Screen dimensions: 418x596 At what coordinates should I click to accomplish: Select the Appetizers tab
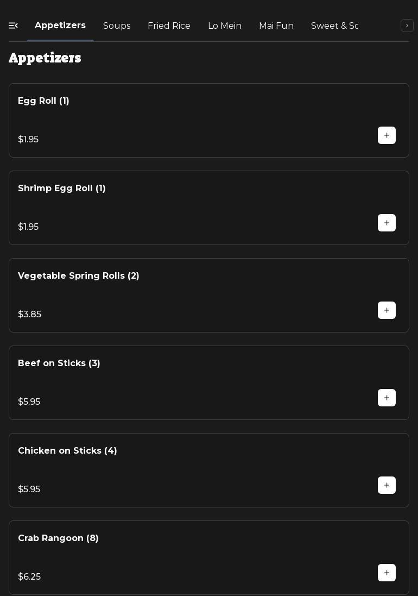[x=60, y=26]
